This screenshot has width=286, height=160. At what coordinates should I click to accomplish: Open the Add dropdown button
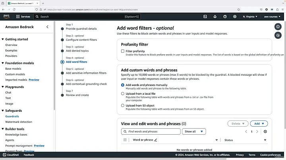259,124
